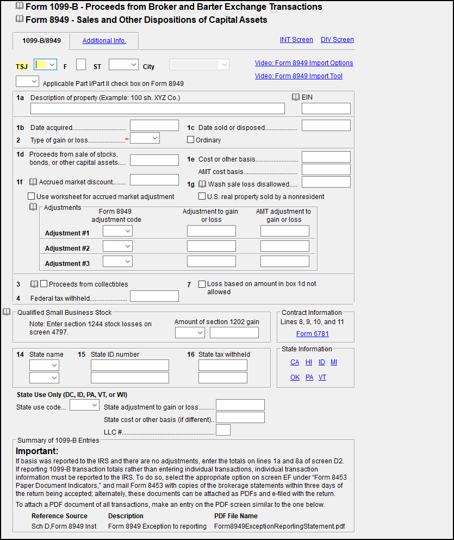Focus the Date acquired field

click(154, 126)
